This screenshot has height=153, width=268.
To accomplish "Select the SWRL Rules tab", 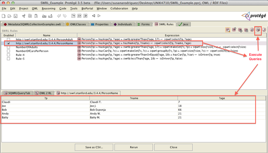I will [x=164, y=24].
